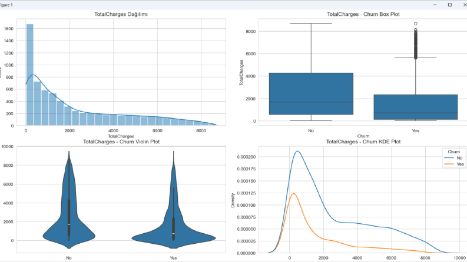The height and width of the screenshot is (262, 467).
Task: Click the Density y-axis label
Action: (233, 200)
